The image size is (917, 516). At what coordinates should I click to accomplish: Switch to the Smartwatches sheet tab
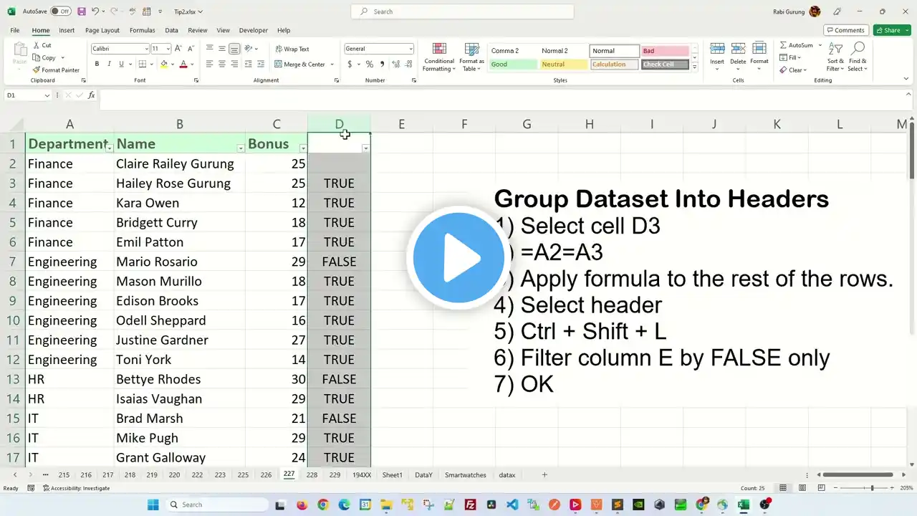tap(465, 474)
